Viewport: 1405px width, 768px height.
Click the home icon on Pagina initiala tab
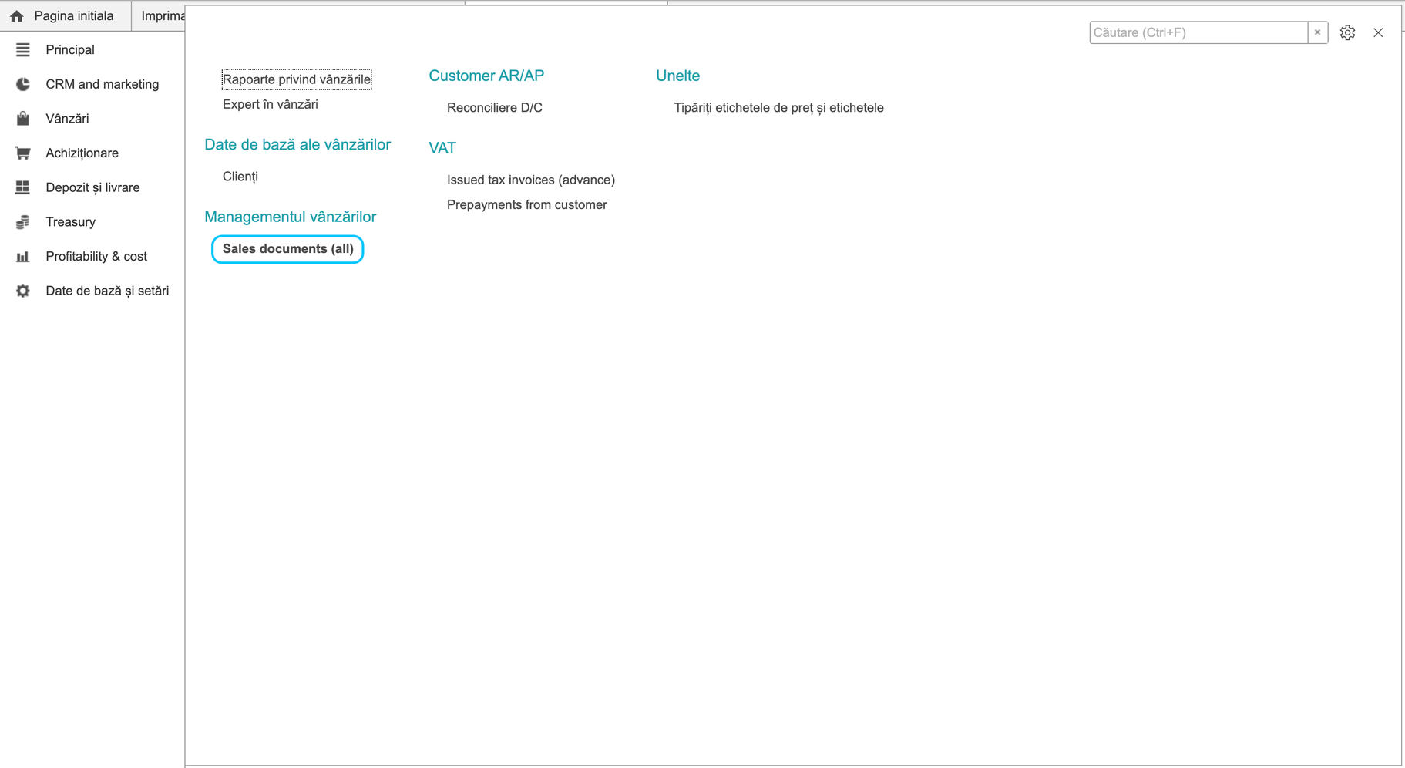coord(17,15)
